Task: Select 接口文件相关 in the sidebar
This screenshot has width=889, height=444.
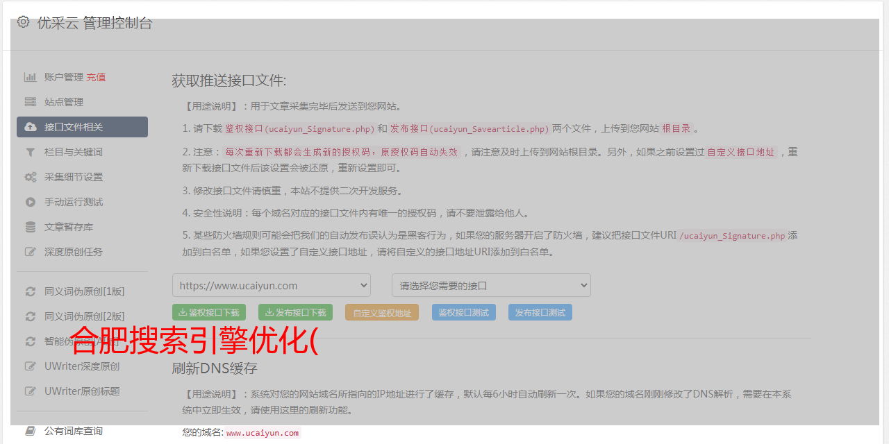Action: (82, 127)
